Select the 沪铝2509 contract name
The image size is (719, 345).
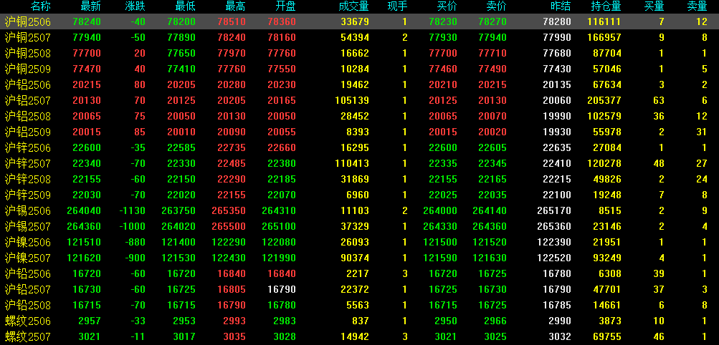pyautogui.click(x=27, y=132)
